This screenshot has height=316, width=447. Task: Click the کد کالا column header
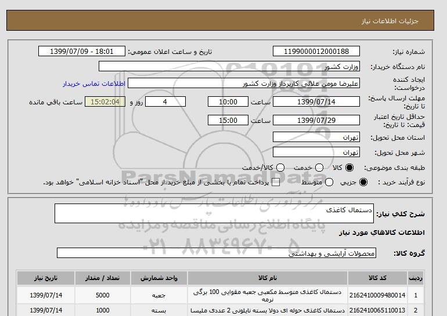[377, 278]
